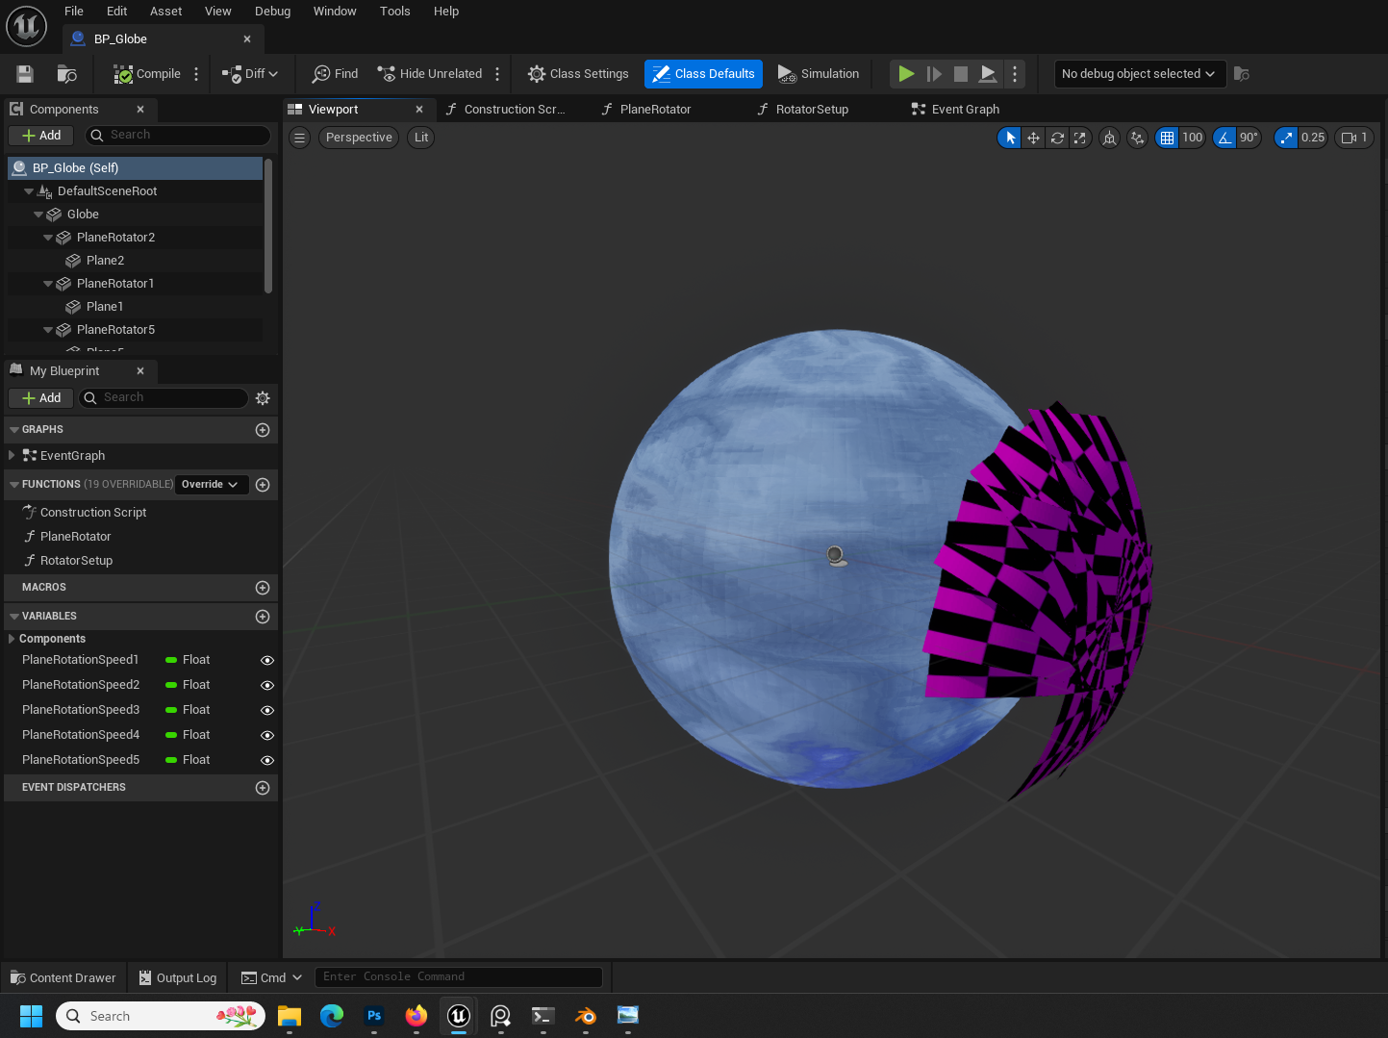The image size is (1388, 1038).
Task: Click the scale transform tool icon
Action: pyautogui.click(x=1080, y=138)
